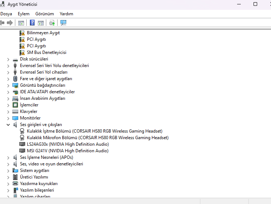Image resolution: width=271 pixels, height=204 pixels.
Task: Click the Back arrow toolbar icon
Action: click(x=2, y=23)
